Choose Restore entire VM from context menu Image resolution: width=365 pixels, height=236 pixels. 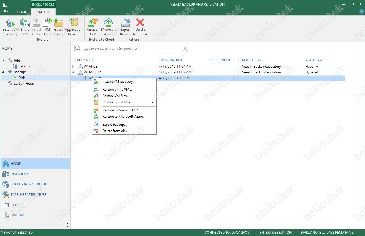[x=124, y=90]
